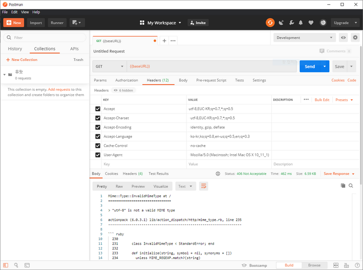This screenshot has width=363, height=270.
Task: Search within the response body
Action: click(x=351, y=185)
